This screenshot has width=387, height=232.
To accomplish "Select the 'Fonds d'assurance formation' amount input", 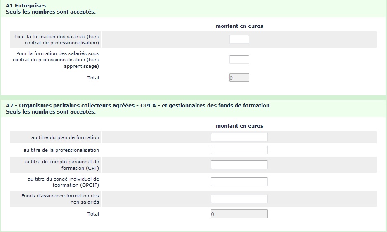I will point(239,199).
